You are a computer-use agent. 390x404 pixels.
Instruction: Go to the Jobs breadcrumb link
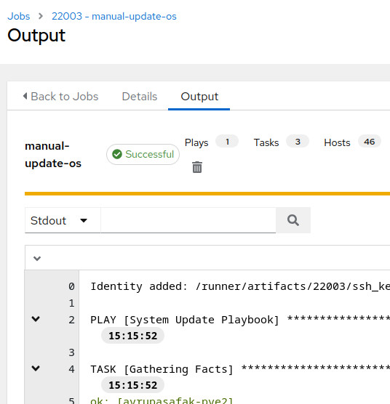coord(19,16)
